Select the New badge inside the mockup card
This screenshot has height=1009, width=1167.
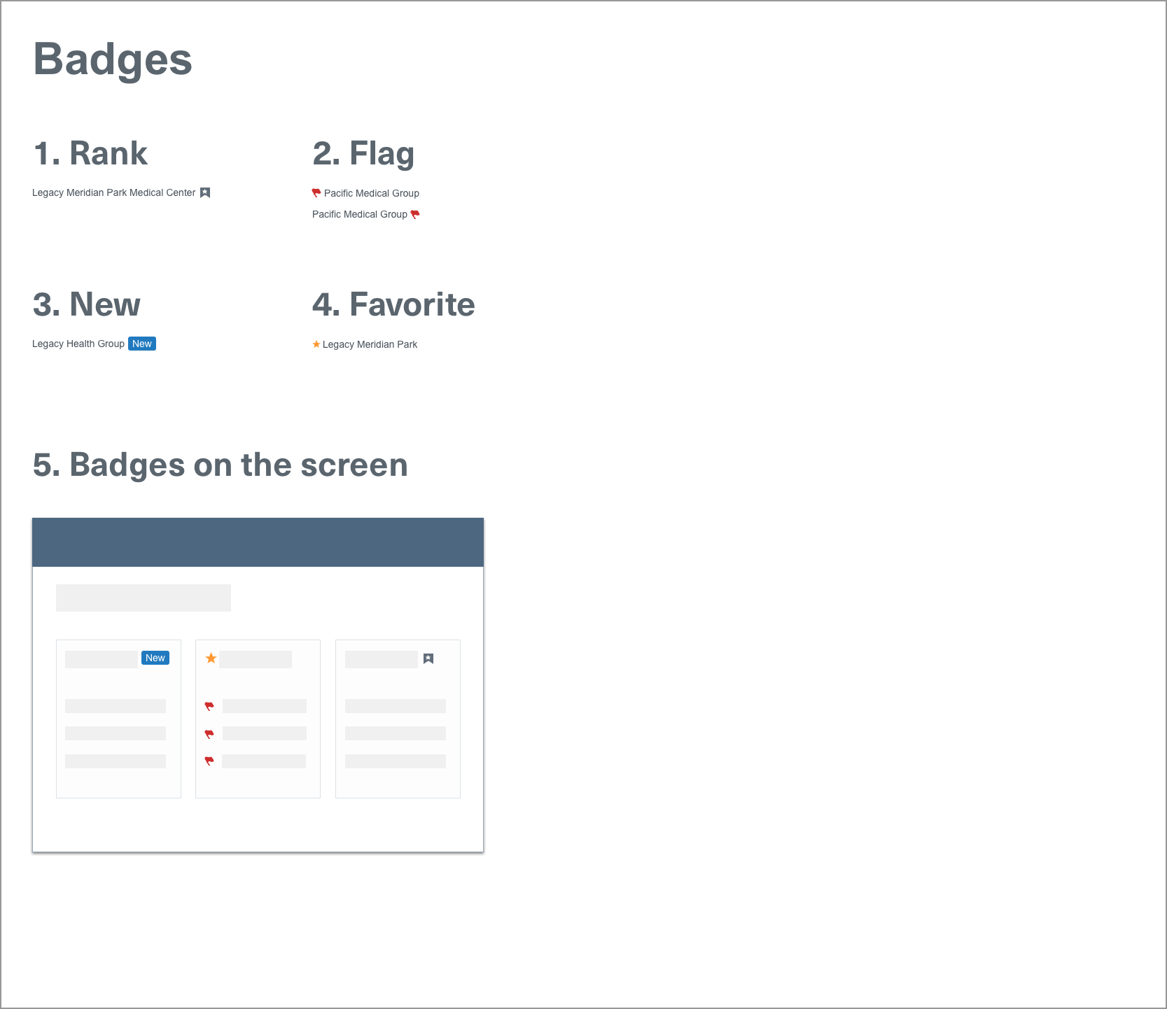coord(155,658)
